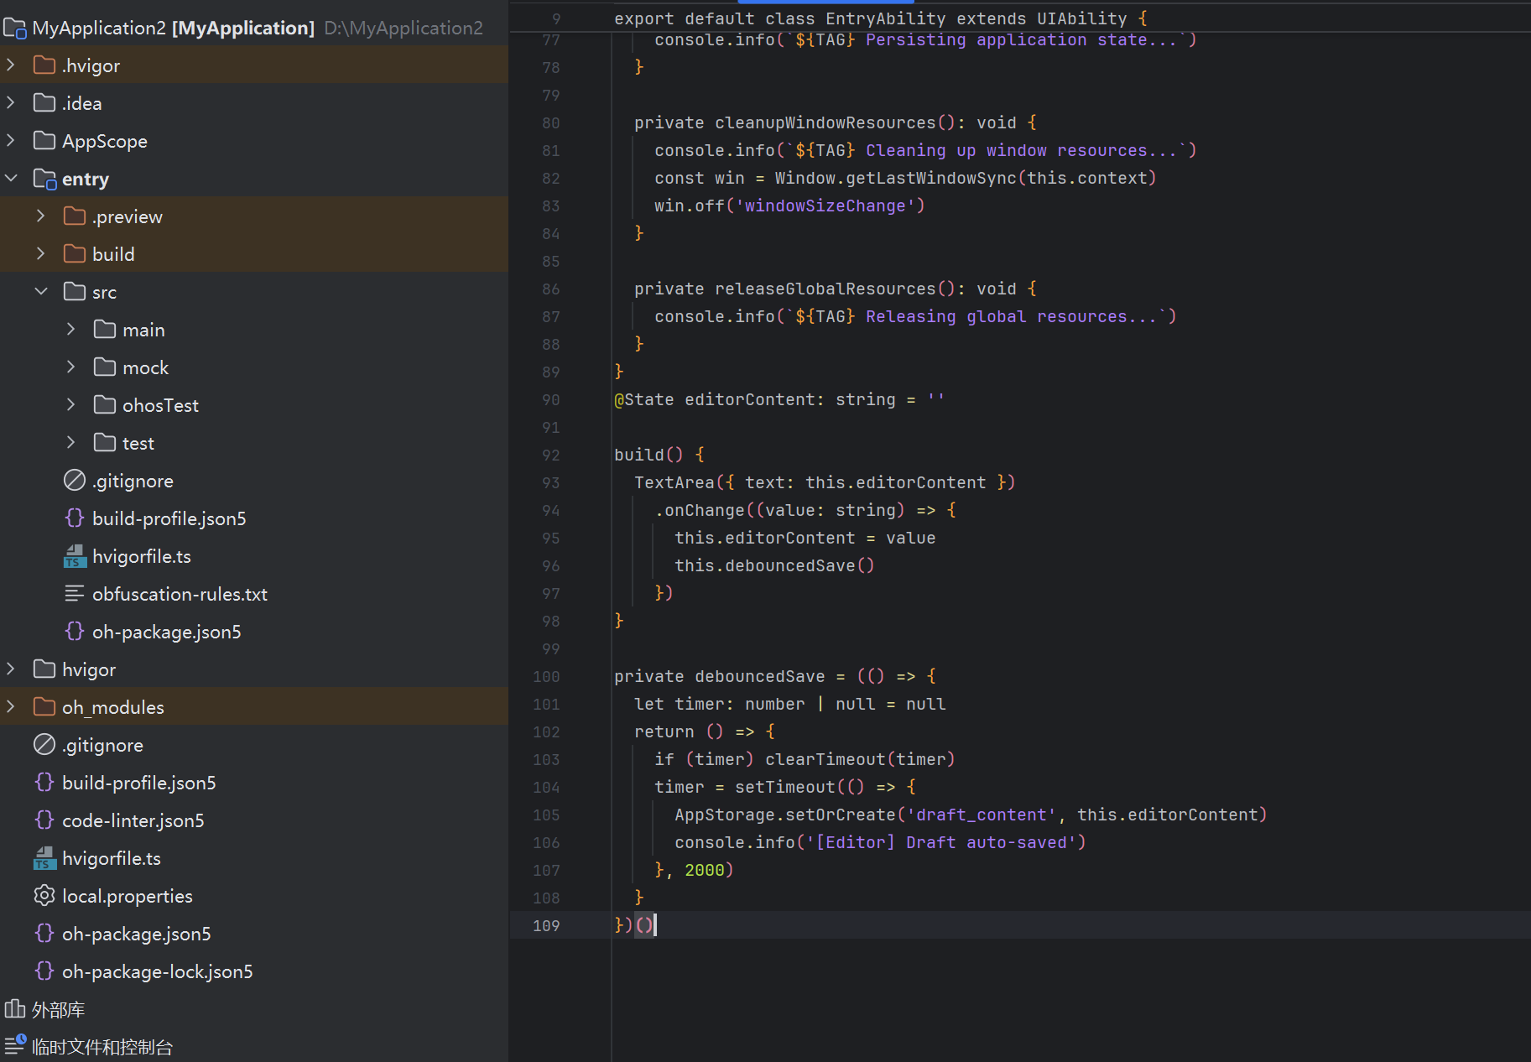
Task: Click the 2000 timeout value
Action: (x=705, y=870)
